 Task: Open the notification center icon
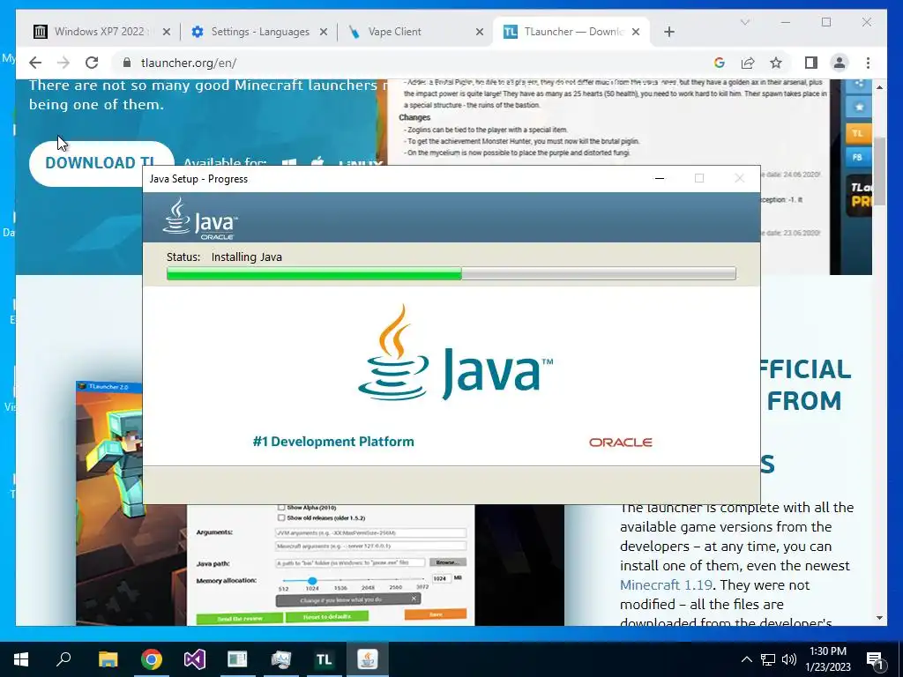pyautogui.click(x=876, y=659)
